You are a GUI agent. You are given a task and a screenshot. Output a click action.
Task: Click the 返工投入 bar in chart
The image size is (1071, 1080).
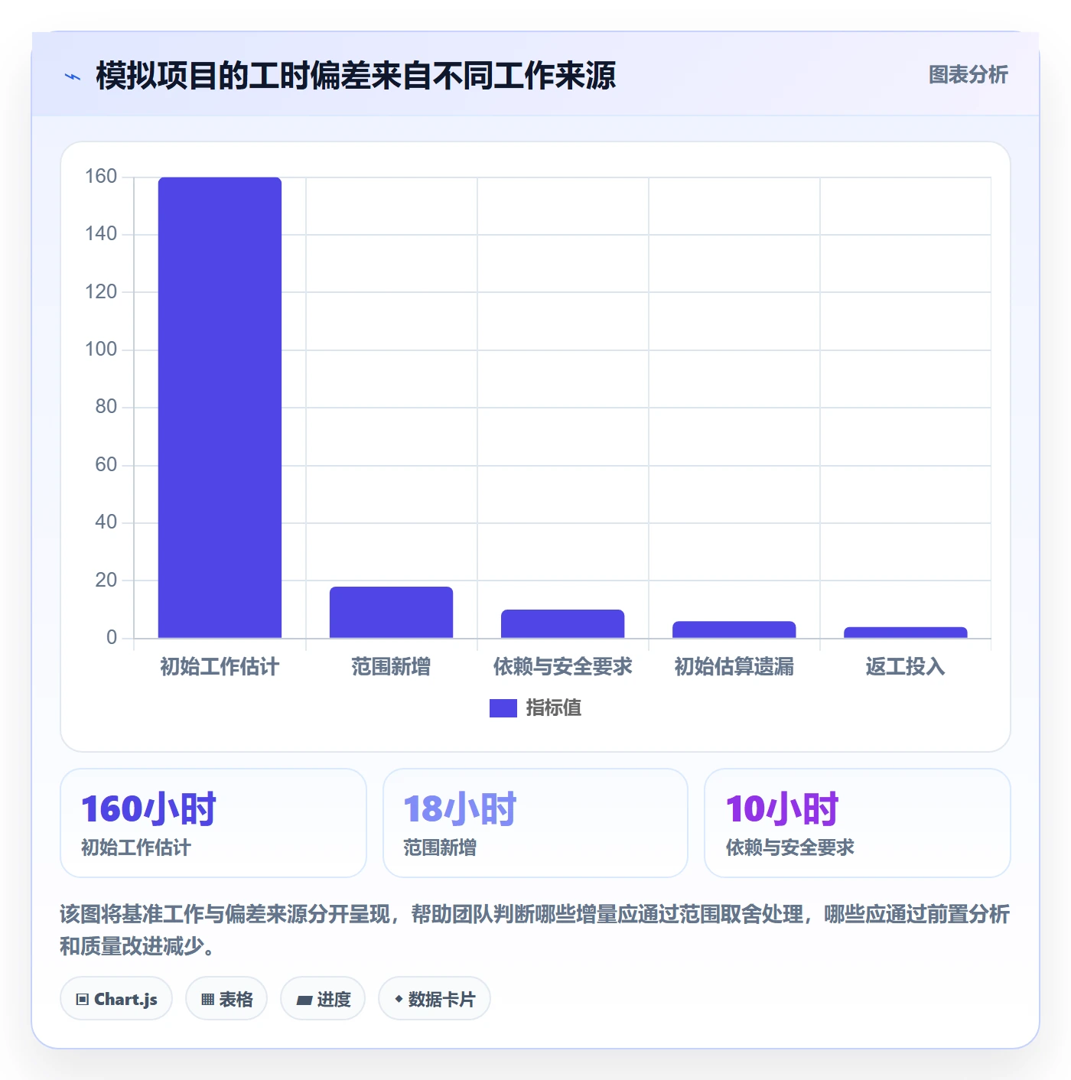905,633
